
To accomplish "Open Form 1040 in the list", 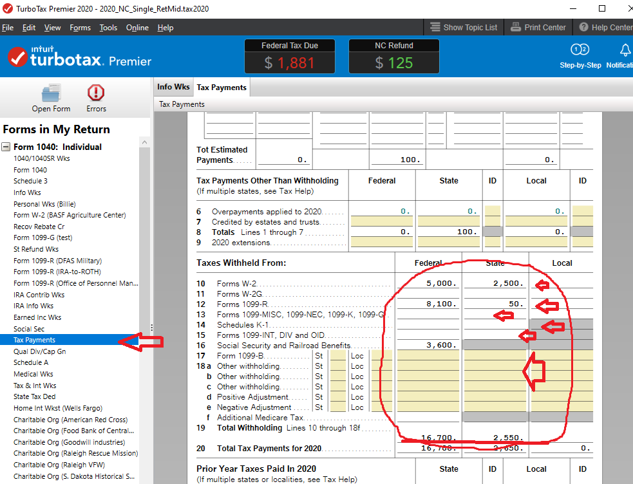I will (x=30, y=170).
